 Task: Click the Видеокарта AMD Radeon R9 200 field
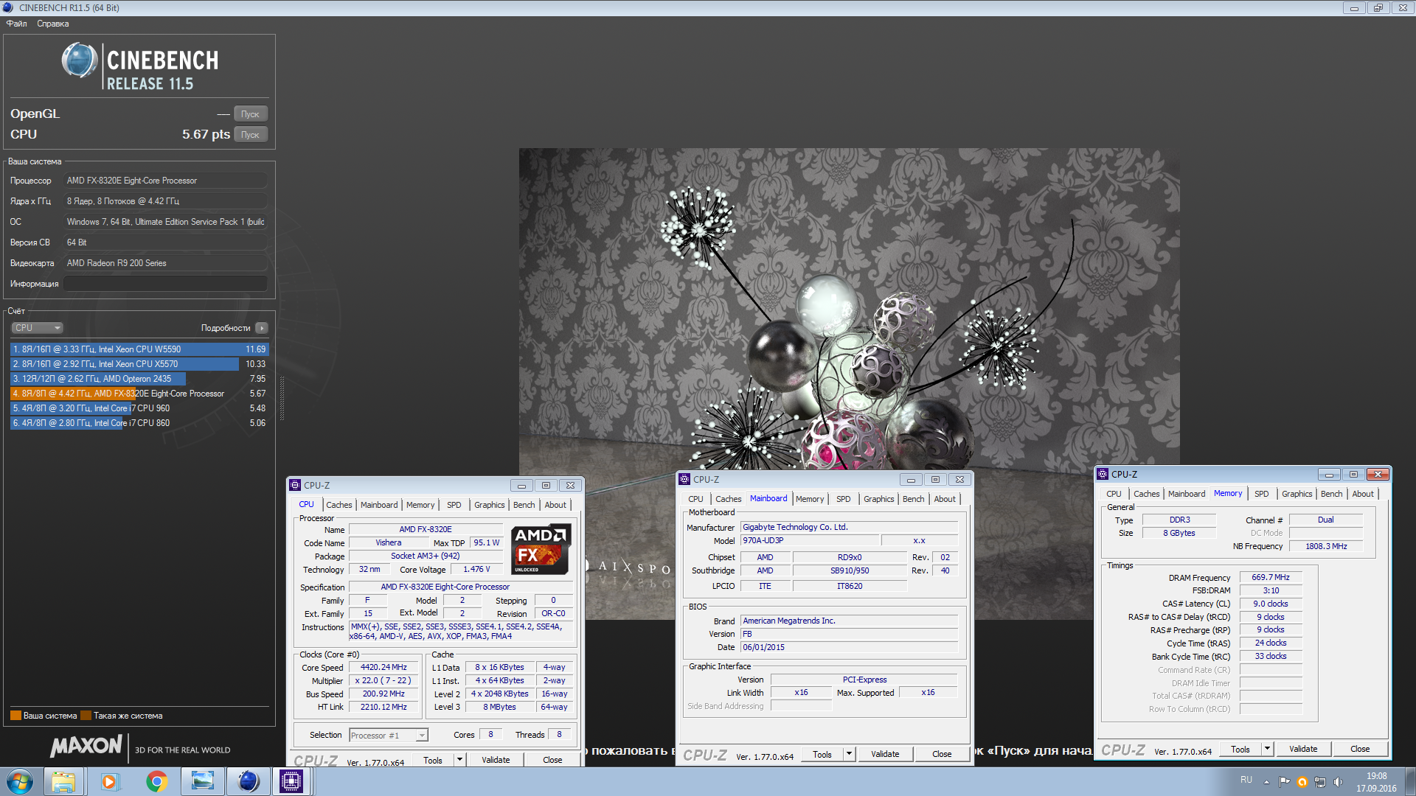[165, 263]
